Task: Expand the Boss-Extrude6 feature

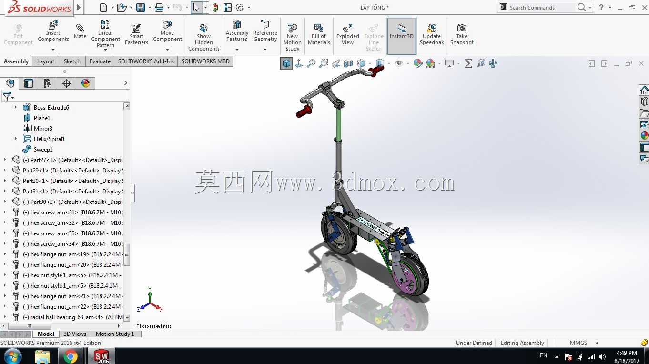Action: tap(16, 108)
